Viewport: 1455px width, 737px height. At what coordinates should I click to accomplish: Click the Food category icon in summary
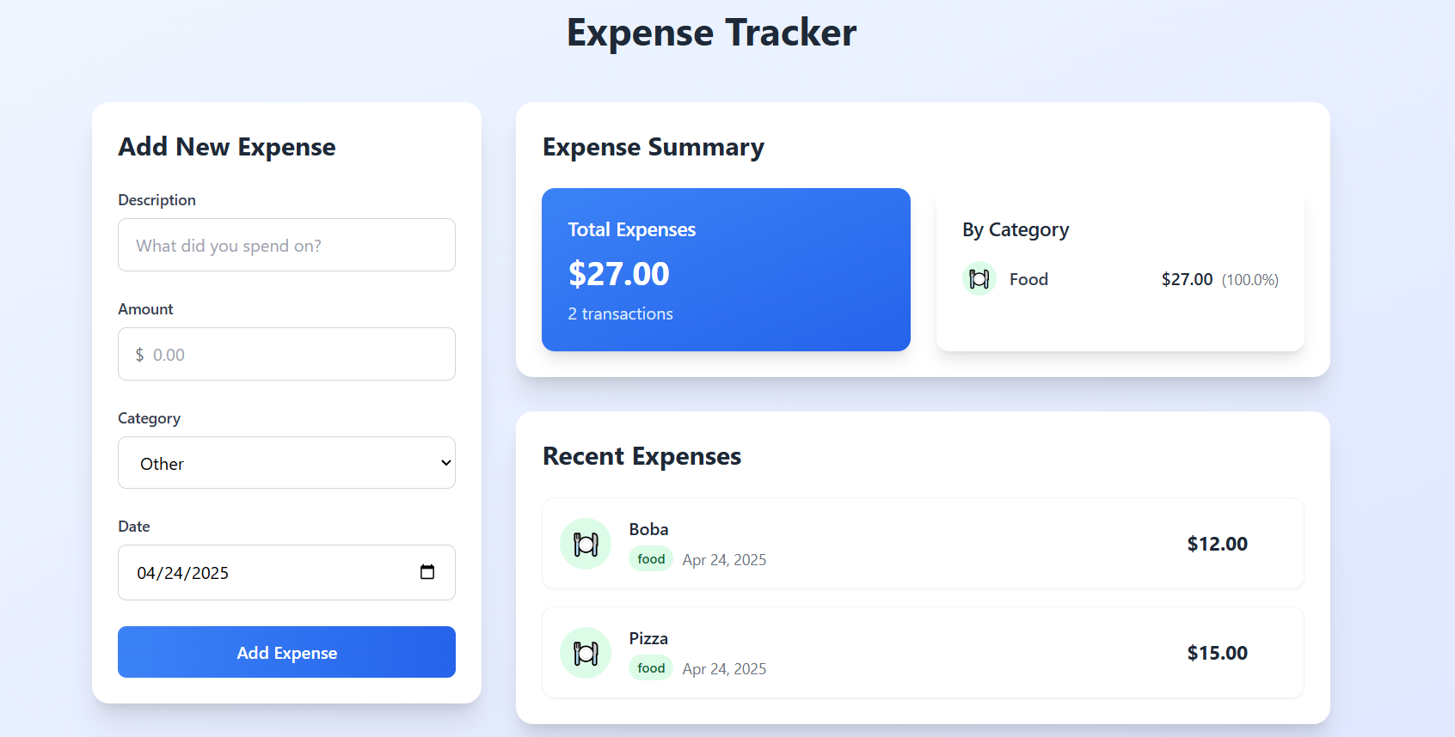tap(979, 279)
